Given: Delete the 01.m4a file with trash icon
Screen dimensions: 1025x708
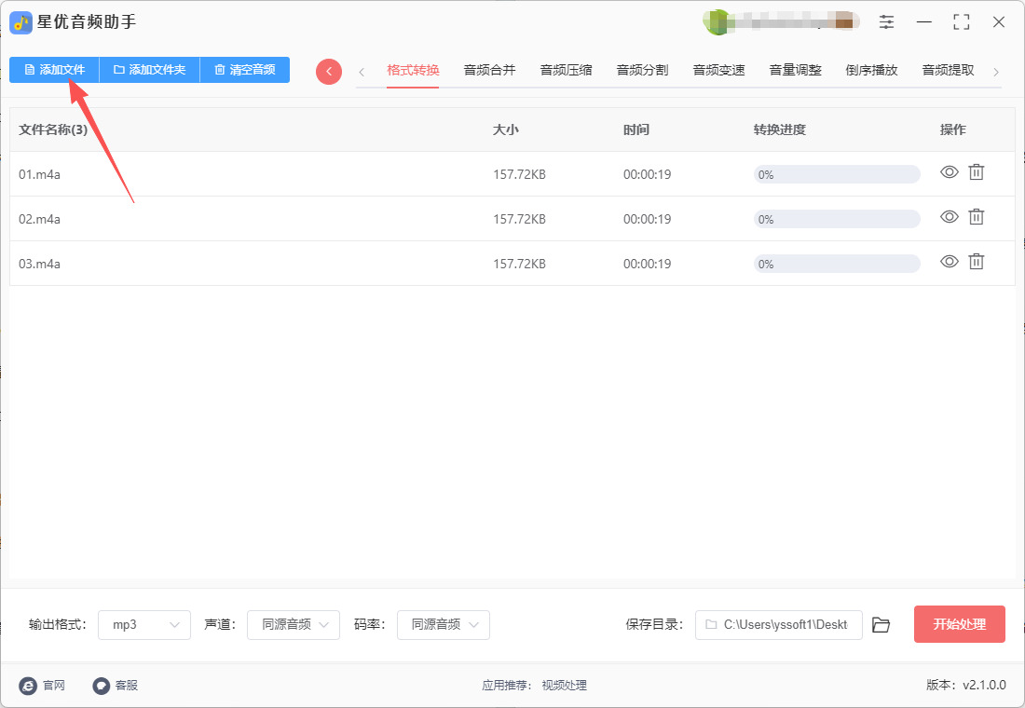Looking at the screenshot, I should 976,172.
